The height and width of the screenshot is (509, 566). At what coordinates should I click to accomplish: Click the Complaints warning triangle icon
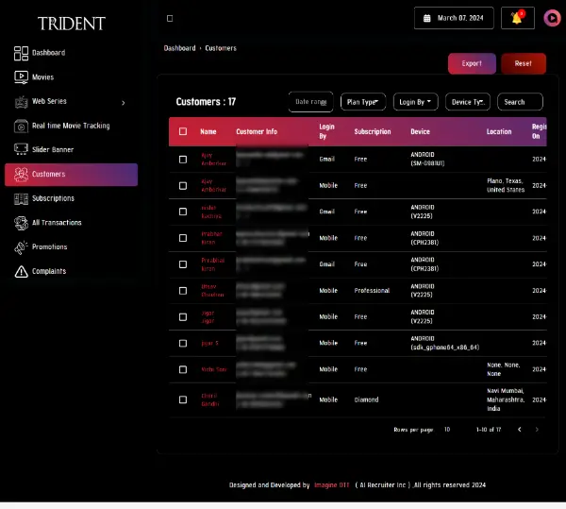click(21, 272)
